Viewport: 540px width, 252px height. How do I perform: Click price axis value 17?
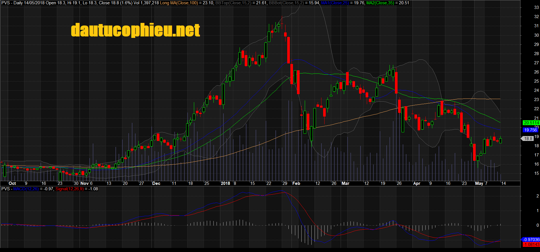pos(537,155)
